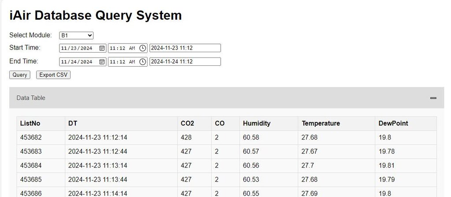Click the End Time date field 11/24/2024
Screen dimensions: 451x197
(83, 62)
